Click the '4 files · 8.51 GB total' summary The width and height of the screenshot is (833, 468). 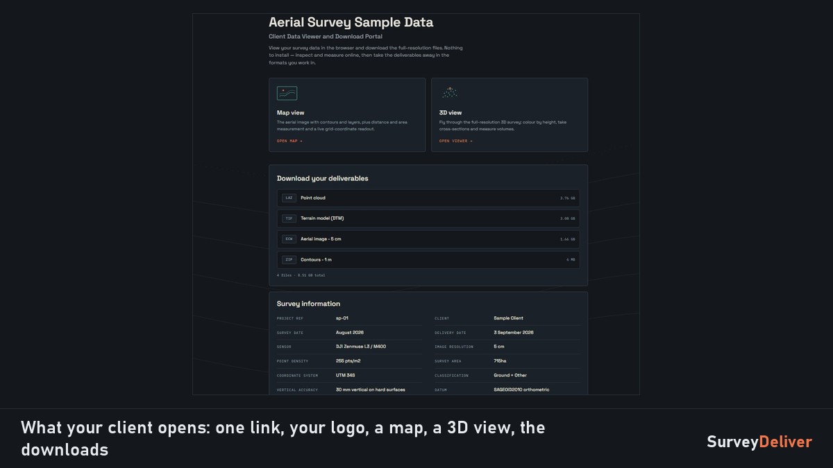pyautogui.click(x=301, y=275)
